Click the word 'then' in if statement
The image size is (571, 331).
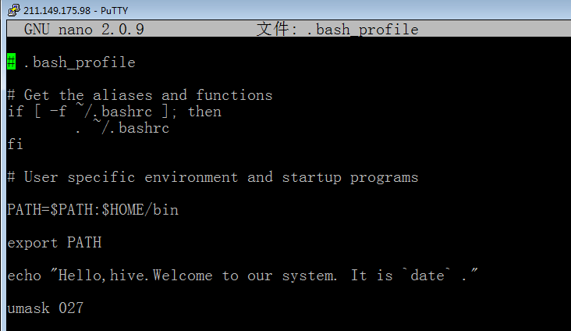click(204, 111)
